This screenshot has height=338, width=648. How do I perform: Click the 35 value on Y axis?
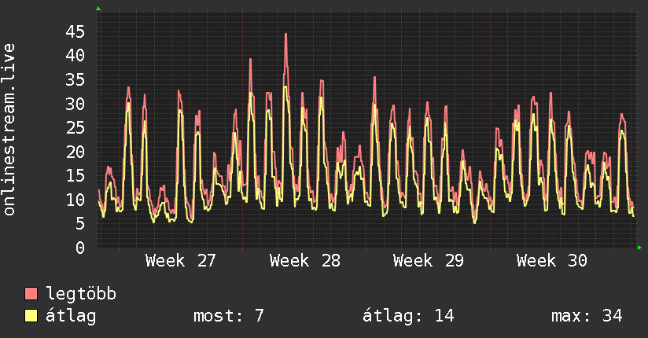[x=75, y=79]
